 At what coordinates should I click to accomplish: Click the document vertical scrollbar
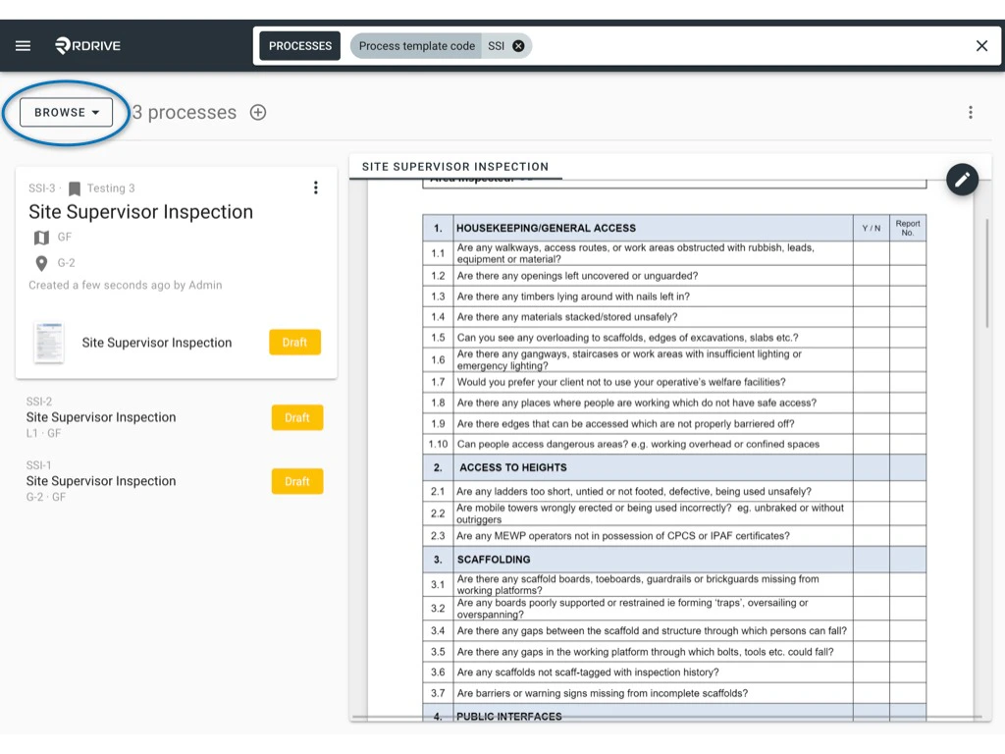coord(987,274)
